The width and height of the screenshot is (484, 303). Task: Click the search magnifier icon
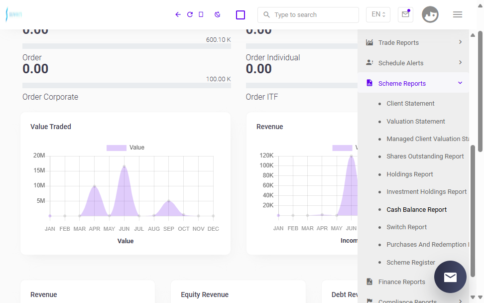click(x=266, y=14)
